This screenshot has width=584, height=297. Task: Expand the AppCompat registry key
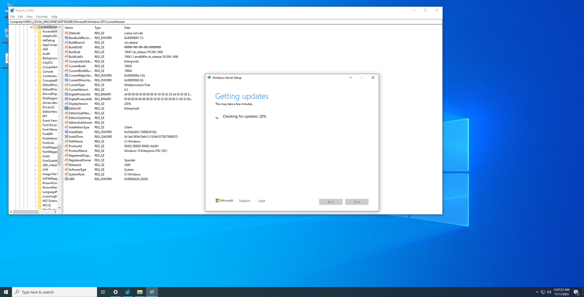coord(35,45)
